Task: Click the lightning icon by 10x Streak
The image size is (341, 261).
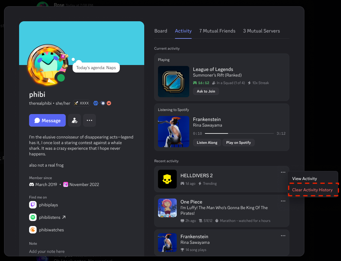Action: click(249, 83)
